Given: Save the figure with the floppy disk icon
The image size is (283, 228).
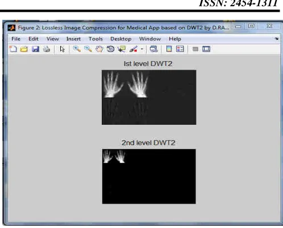Looking at the screenshot, I should pos(35,49).
